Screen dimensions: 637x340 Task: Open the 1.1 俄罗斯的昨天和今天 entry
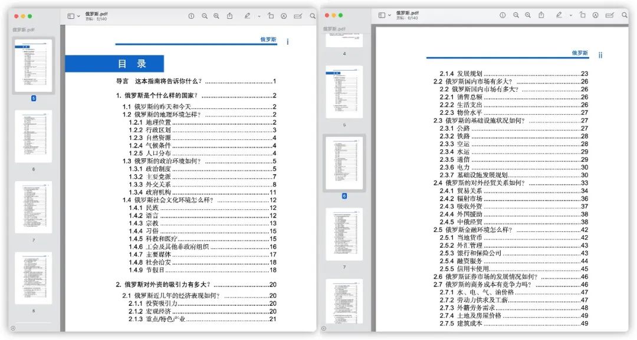199,106
